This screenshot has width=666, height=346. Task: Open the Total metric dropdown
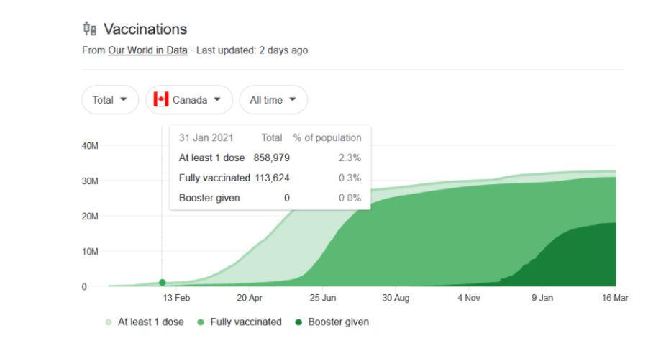pyautogui.click(x=110, y=100)
